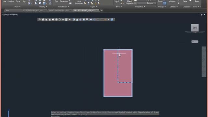This screenshot has width=208, height=117.
Task: Select the Wedge solid tool
Action: [46, 19]
